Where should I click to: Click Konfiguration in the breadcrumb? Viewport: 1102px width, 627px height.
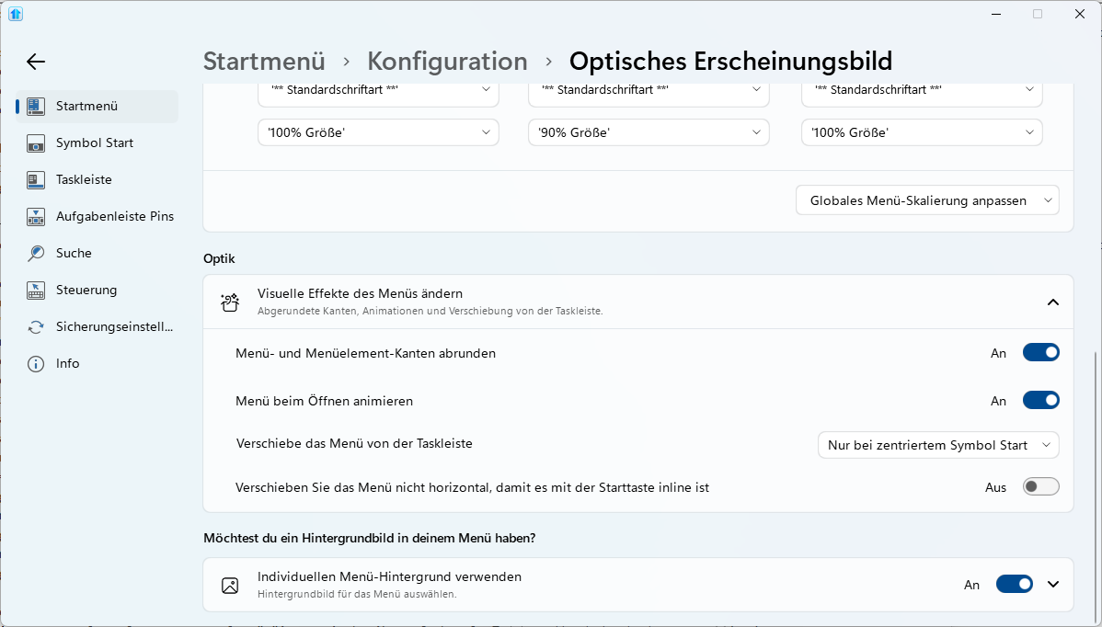point(447,62)
